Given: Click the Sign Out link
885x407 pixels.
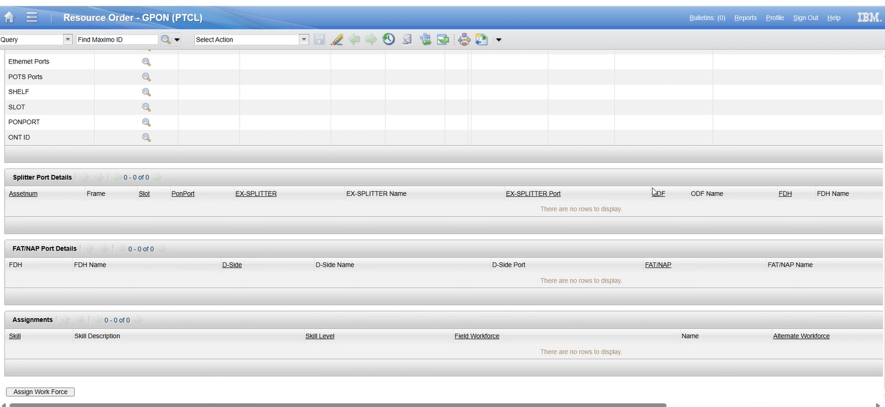Looking at the screenshot, I should pyautogui.click(x=805, y=18).
